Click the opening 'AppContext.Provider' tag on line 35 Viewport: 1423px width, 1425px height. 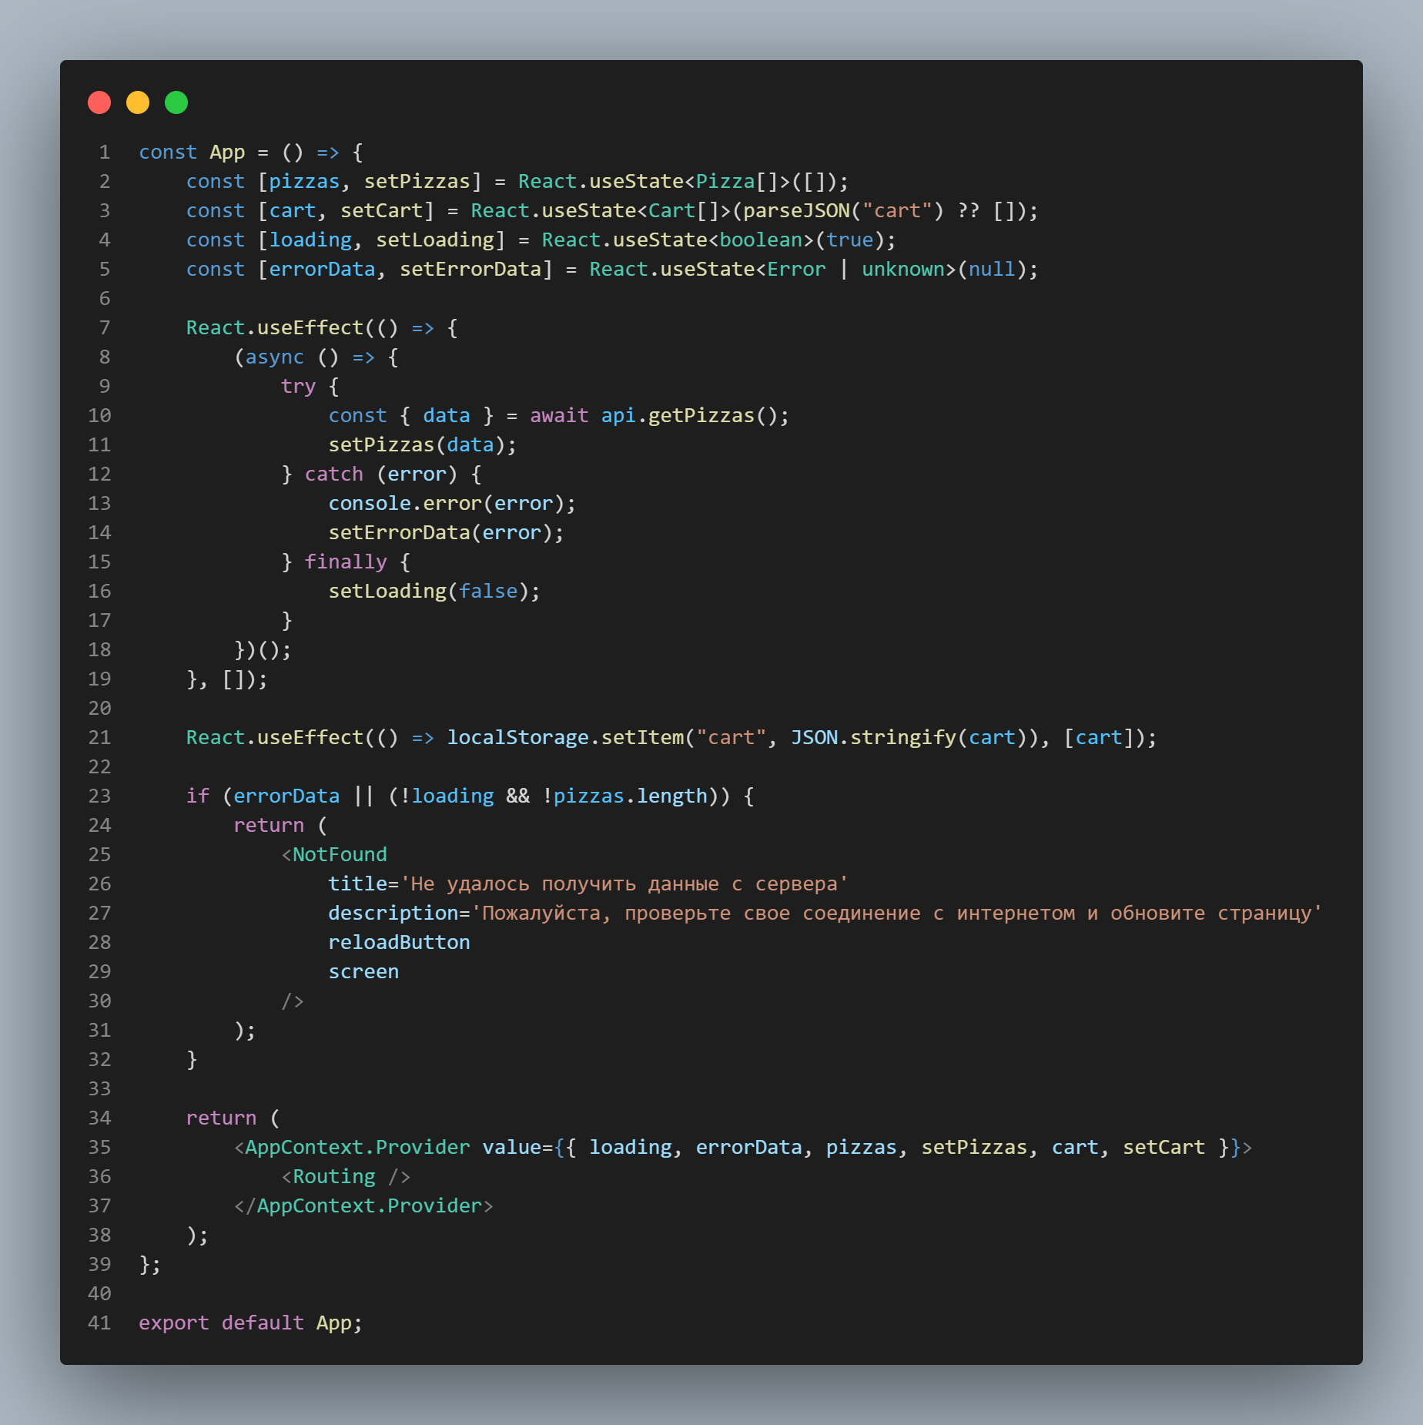pos(357,1148)
